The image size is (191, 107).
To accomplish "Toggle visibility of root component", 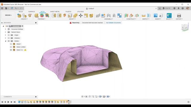I will click(7, 26).
